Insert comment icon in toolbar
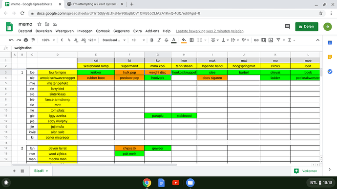This screenshot has width=337, height=189. point(264,40)
